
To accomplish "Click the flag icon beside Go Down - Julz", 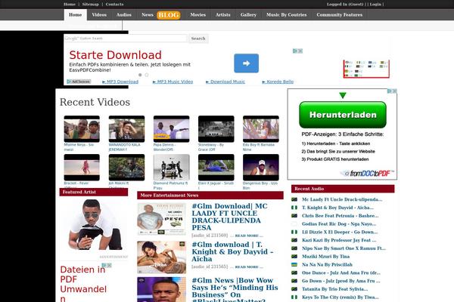I will [x=294, y=281].
